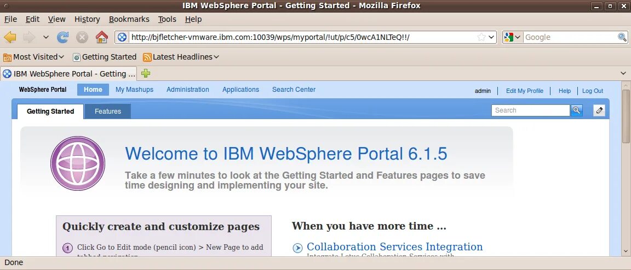
Task: Open the list all tabs dropdown arrow
Action: coord(623,74)
